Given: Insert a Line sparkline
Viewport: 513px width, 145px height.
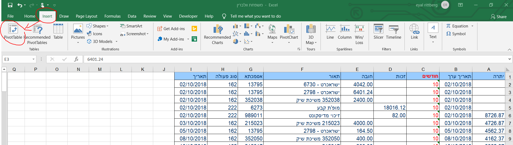Looking at the screenshot, I should coord(330,29).
